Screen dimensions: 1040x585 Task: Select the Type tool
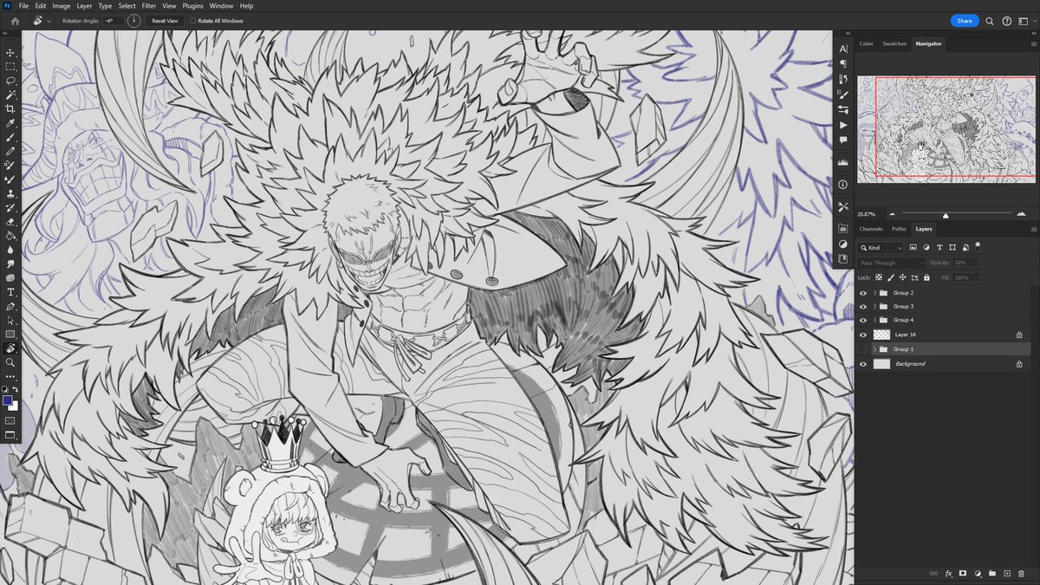click(10, 292)
